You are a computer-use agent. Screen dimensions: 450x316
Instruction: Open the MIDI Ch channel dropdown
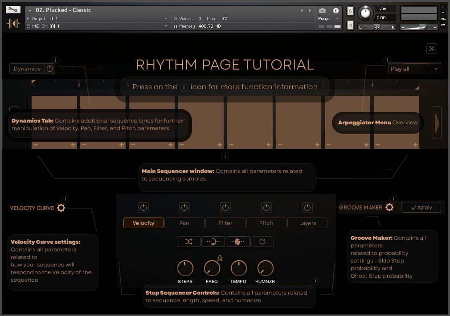[x=166, y=26]
